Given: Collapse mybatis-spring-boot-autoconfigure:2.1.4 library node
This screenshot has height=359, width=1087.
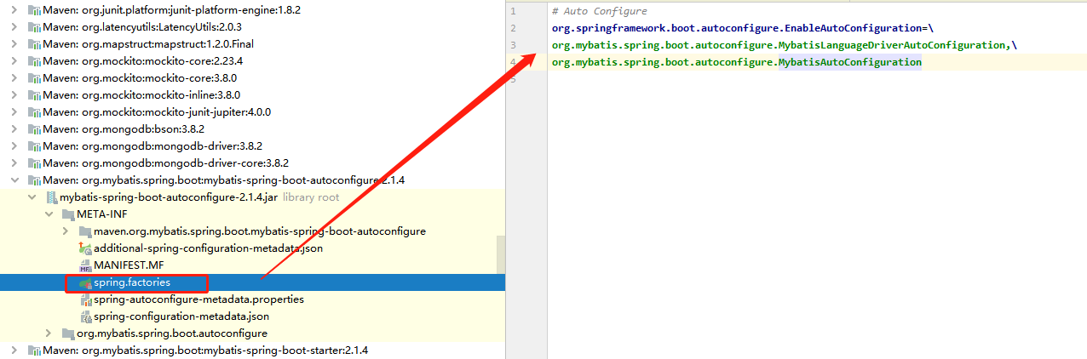Looking at the screenshot, I should click(x=14, y=180).
